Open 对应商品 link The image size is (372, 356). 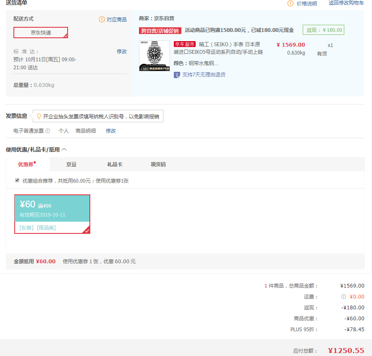tap(116, 19)
